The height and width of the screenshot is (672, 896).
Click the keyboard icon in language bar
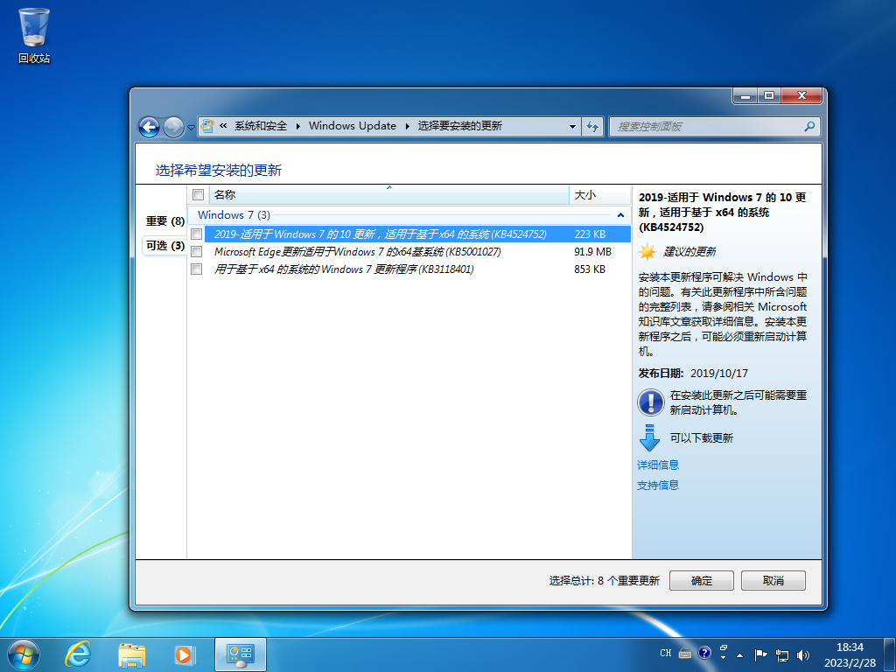coord(684,654)
